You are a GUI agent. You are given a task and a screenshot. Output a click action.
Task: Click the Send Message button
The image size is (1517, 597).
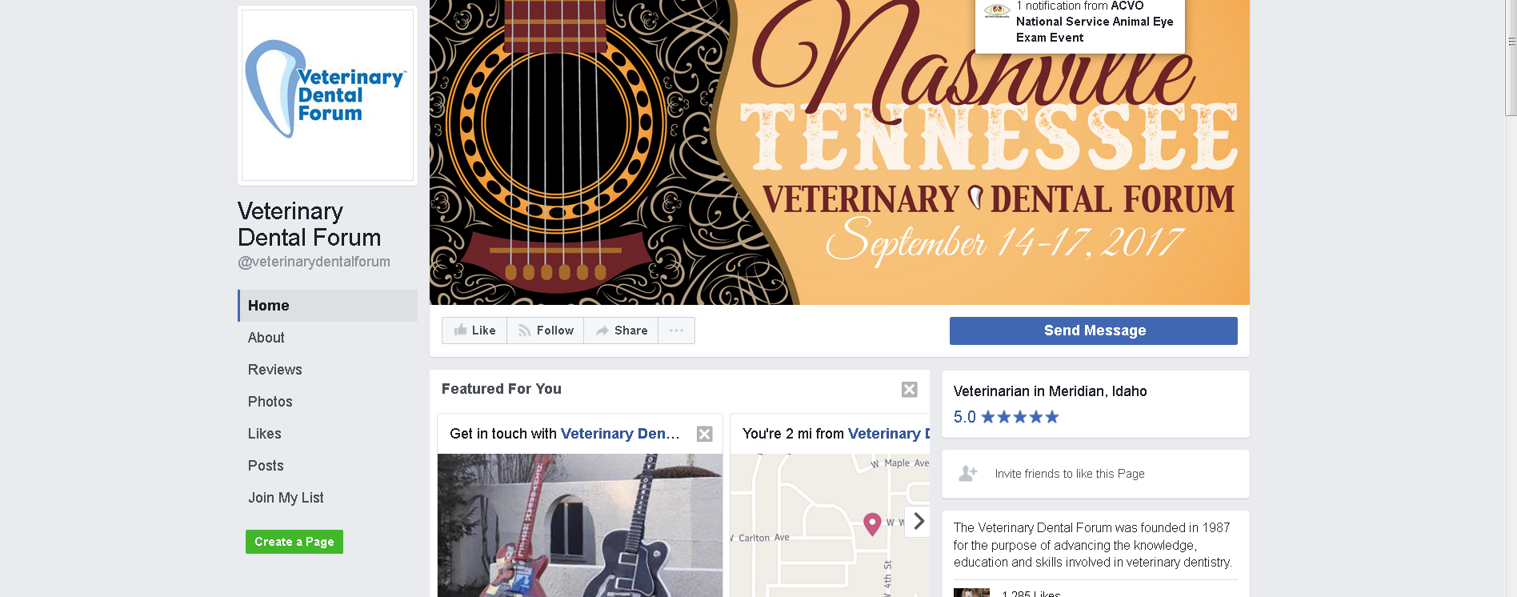(x=1094, y=331)
